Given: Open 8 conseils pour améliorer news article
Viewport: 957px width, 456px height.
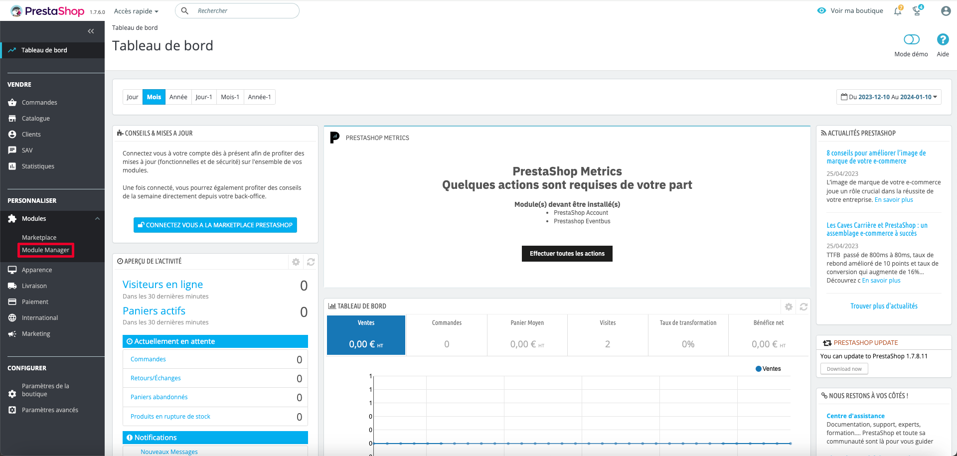Looking at the screenshot, I should tap(876, 157).
